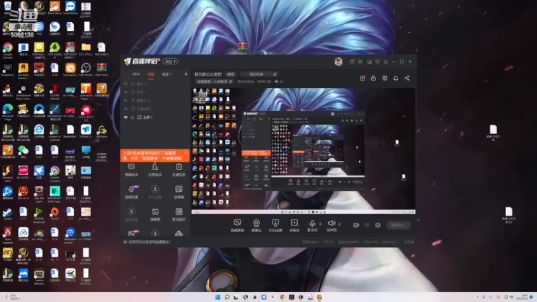The image size is (537, 302).
Task: Open the 读弹幕 tool
Action: [179, 192]
